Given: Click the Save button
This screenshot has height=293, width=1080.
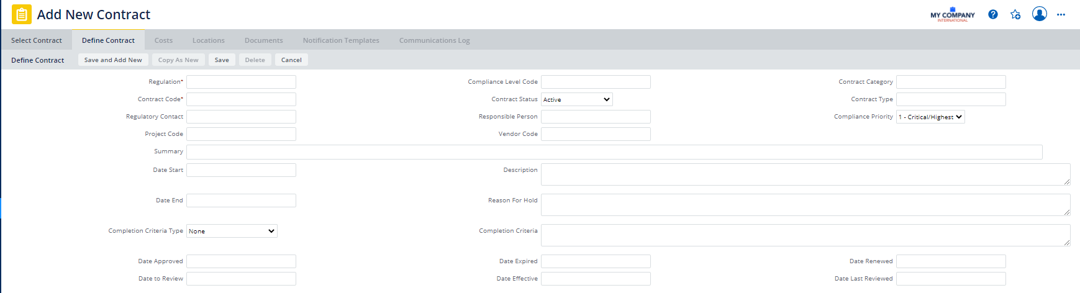Looking at the screenshot, I should coord(222,60).
